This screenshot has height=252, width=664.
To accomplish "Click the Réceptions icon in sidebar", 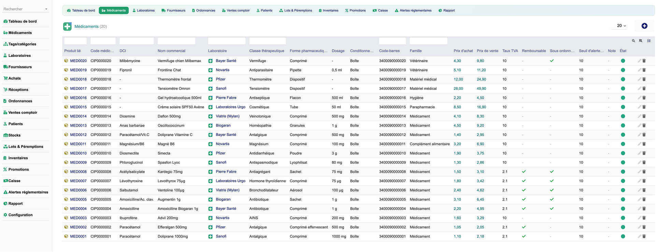I will (5, 90).
